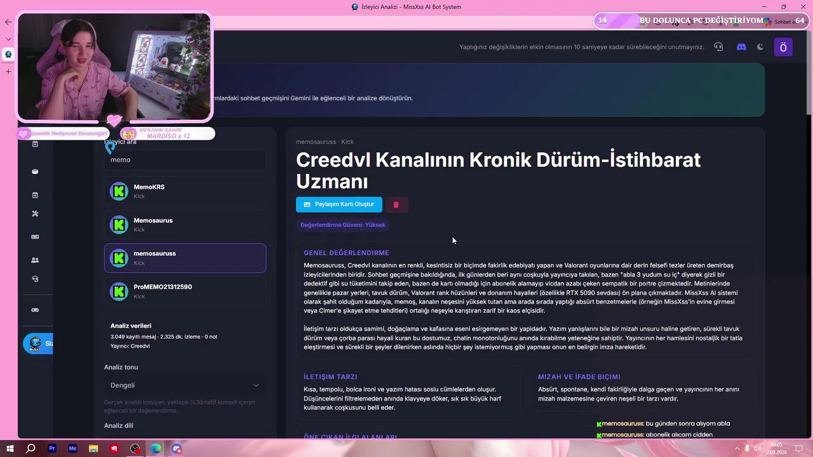This screenshot has height=457, width=813.
Task: Click the blue bot assistant button in sidebar
Action: [38, 343]
